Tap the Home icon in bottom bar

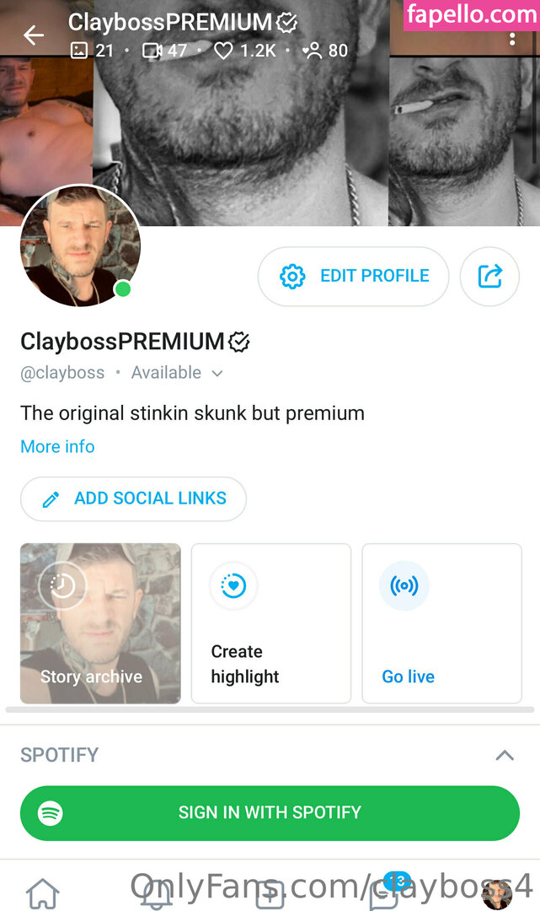point(42,893)
